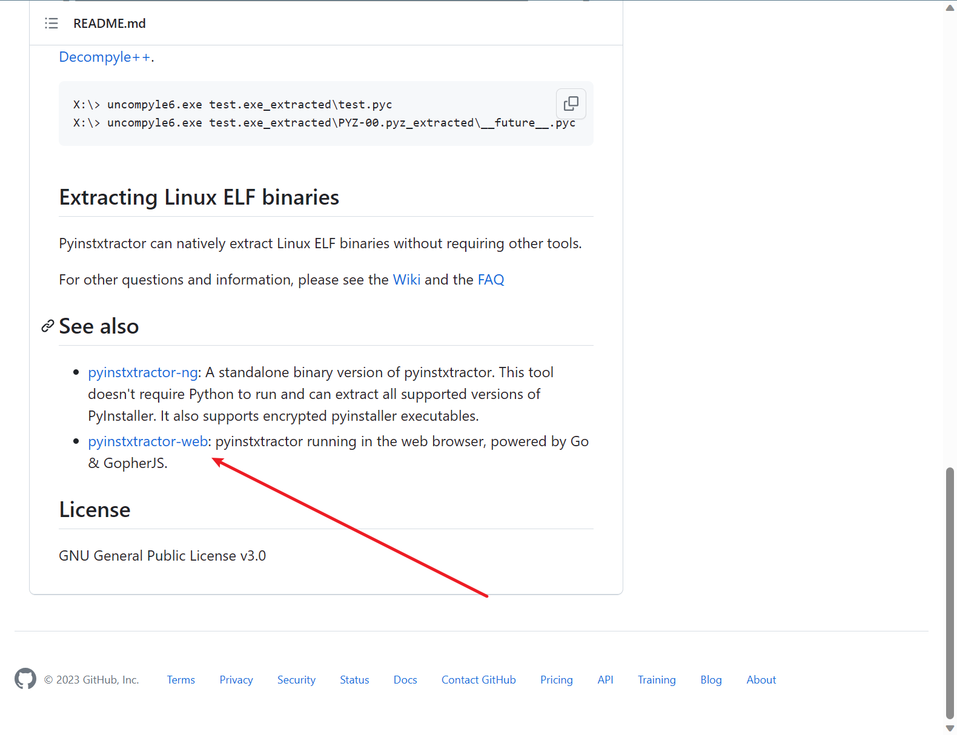Visit the Blog footer link
Viewport: 957px width, 735px height.
coord(711,680)
